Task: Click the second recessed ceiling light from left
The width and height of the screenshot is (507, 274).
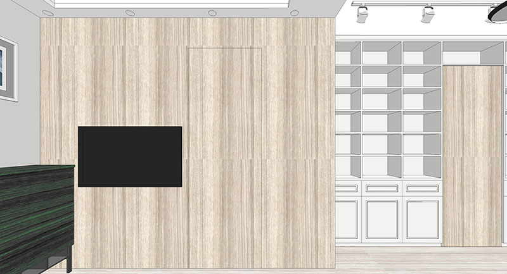Action: coord(130,13)
